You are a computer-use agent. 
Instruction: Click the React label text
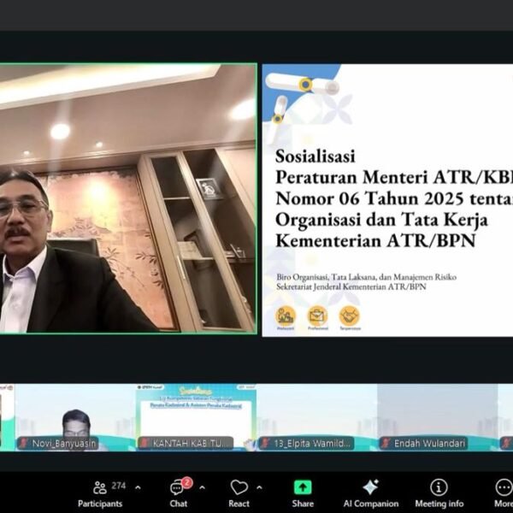click(x=239, y=504)
